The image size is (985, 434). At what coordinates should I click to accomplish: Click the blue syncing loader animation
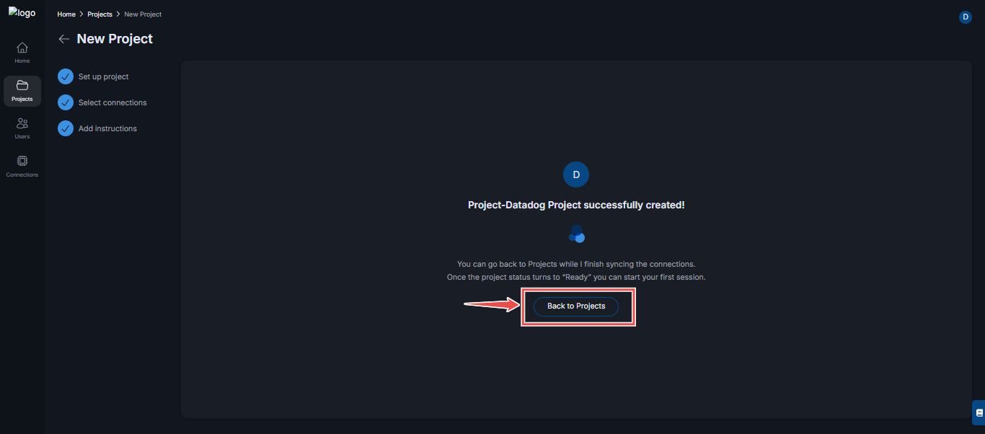[x=576, y=234]
